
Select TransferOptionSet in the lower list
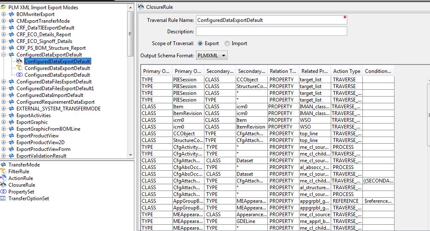coord(29,199)
